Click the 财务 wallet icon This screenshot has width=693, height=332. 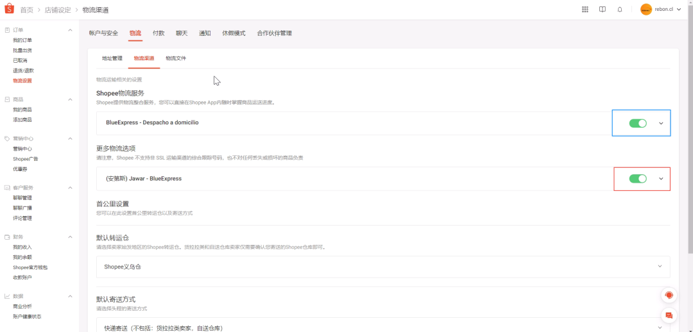point(7,237)
